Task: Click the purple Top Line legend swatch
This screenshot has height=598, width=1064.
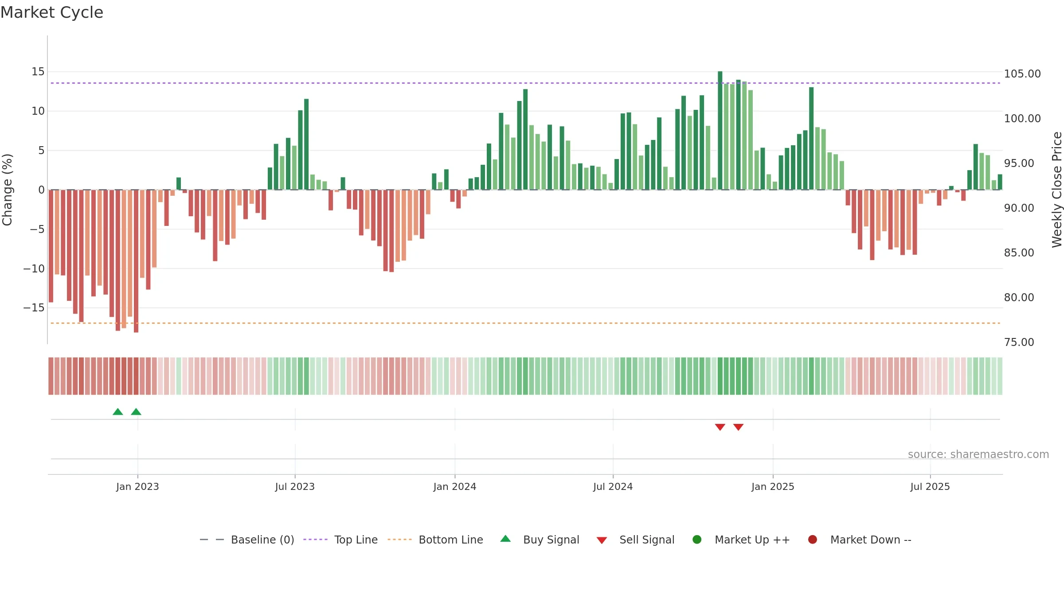Action: (x=315, y=540)
